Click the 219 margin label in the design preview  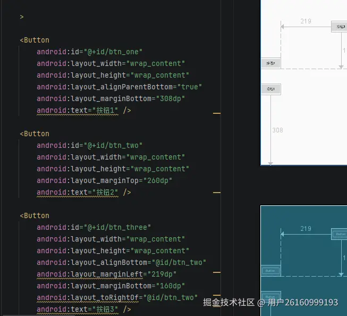coord(306,21)
